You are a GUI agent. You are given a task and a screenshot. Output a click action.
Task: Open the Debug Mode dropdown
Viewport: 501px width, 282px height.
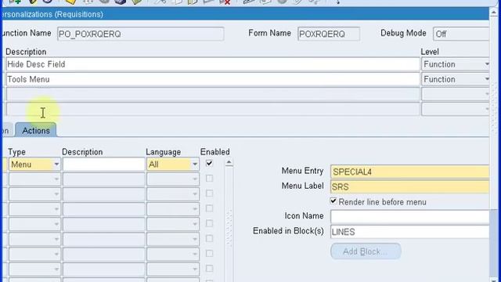(x=461, y=34)
